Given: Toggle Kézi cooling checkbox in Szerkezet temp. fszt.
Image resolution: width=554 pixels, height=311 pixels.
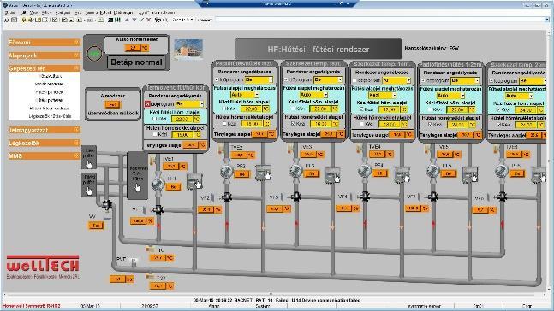Looking at the screenshot, I should coord(293,124).
